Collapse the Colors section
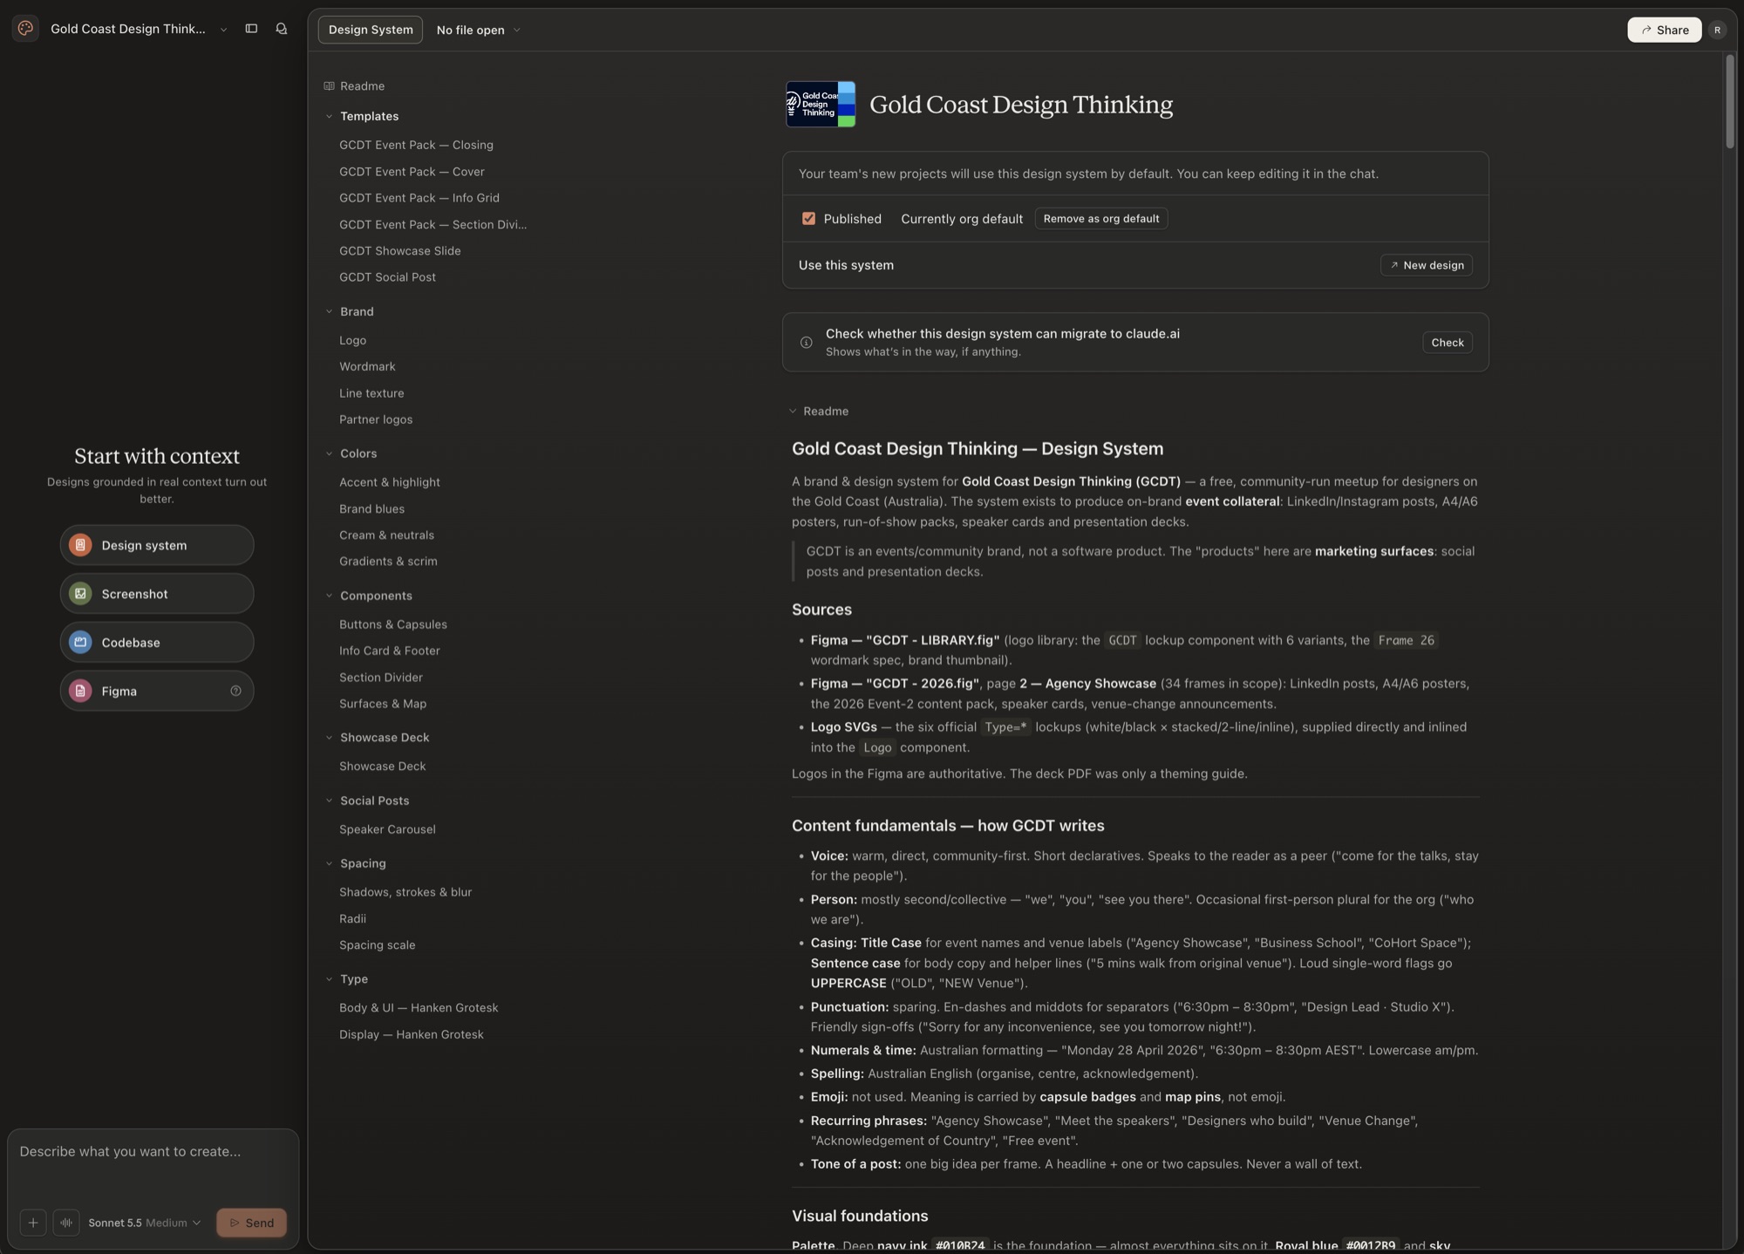Image resolution: width=1744 pixels, height=1254 pixels. pos(329,453)
